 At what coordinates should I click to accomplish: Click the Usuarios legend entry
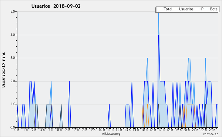pyautogui.click(x=184, y=9)
